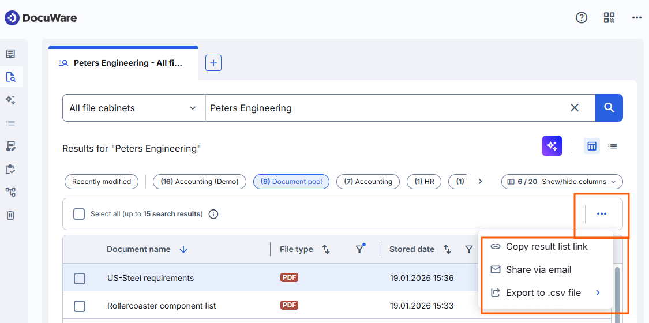Open the workflow tree icon in sidebar
The width and height of the screenshot is (649, 323).
coord(11,192)
